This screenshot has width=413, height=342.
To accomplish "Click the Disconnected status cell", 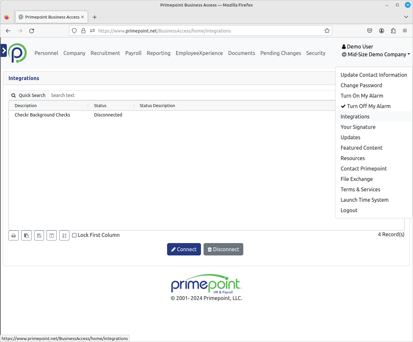I will tap(108, 115).
